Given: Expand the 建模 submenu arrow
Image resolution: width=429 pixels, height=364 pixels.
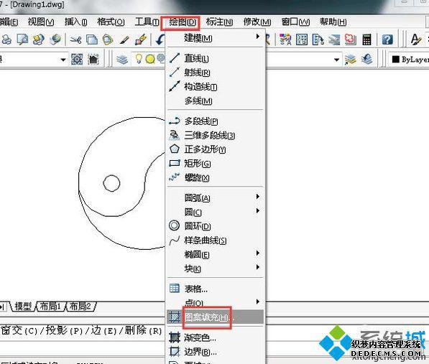Looking at the screenshot, I should [258, 36].
